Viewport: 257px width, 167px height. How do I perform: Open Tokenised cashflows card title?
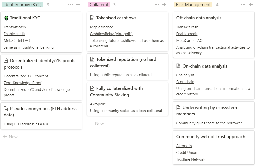point(116,18)
